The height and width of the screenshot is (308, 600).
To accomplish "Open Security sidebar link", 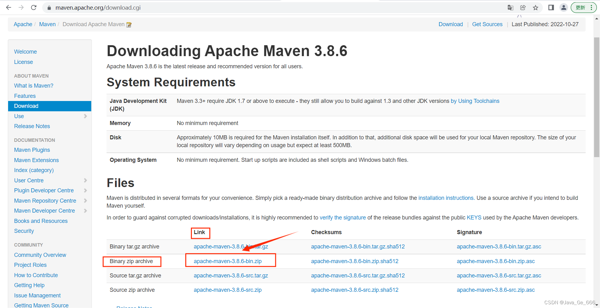I will point(24,231).
